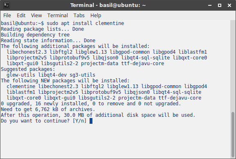Image resolution: width=236 pixels, height=159 pixels.
Task: Click the blue cursor block after [Y/n]
Action: 91,121
